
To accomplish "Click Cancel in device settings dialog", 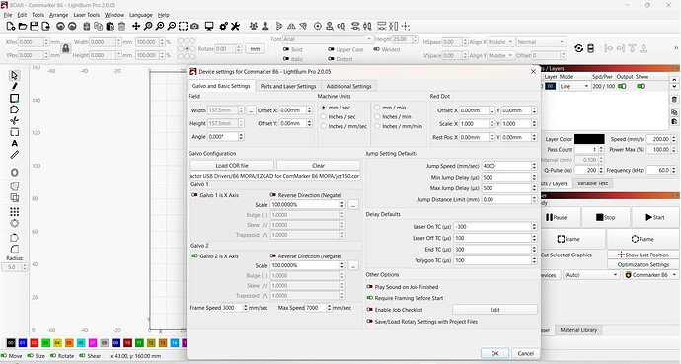I will tap(525, 353).
